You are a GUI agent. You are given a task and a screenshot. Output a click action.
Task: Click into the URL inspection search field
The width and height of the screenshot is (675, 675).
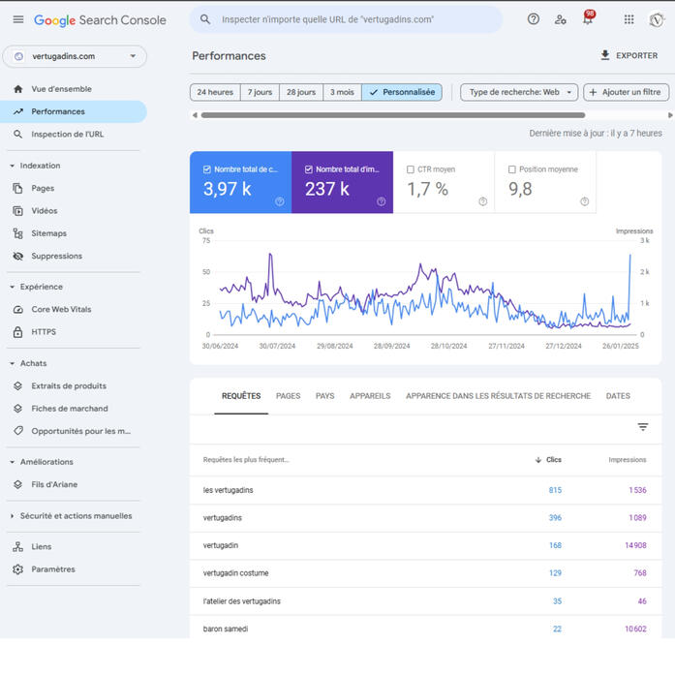[x=353, y=19]
